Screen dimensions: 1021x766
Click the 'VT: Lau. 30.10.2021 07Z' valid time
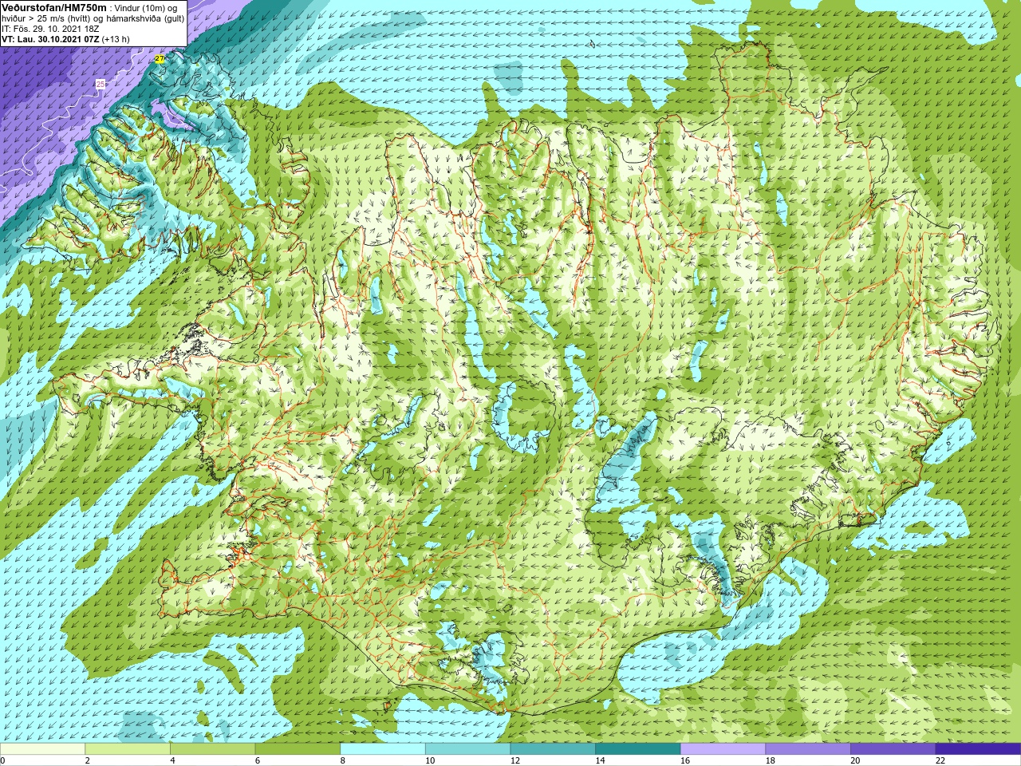tap(49, 38)
